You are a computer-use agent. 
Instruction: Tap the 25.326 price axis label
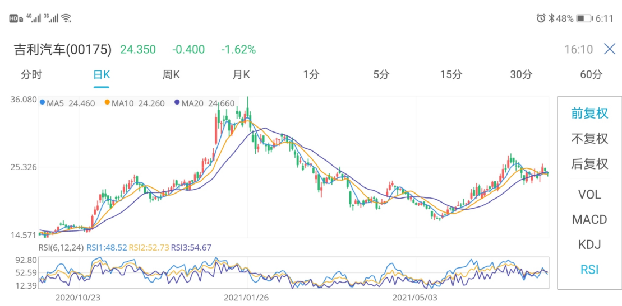click(24, 167)
